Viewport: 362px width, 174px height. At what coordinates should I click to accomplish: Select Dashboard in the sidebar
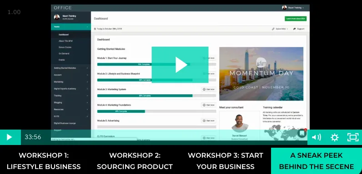point(64,35)
